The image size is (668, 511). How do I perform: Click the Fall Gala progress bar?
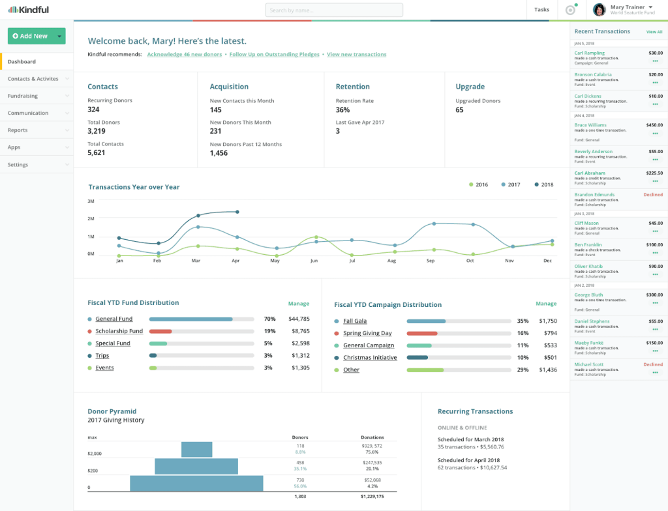click(459, 321)
